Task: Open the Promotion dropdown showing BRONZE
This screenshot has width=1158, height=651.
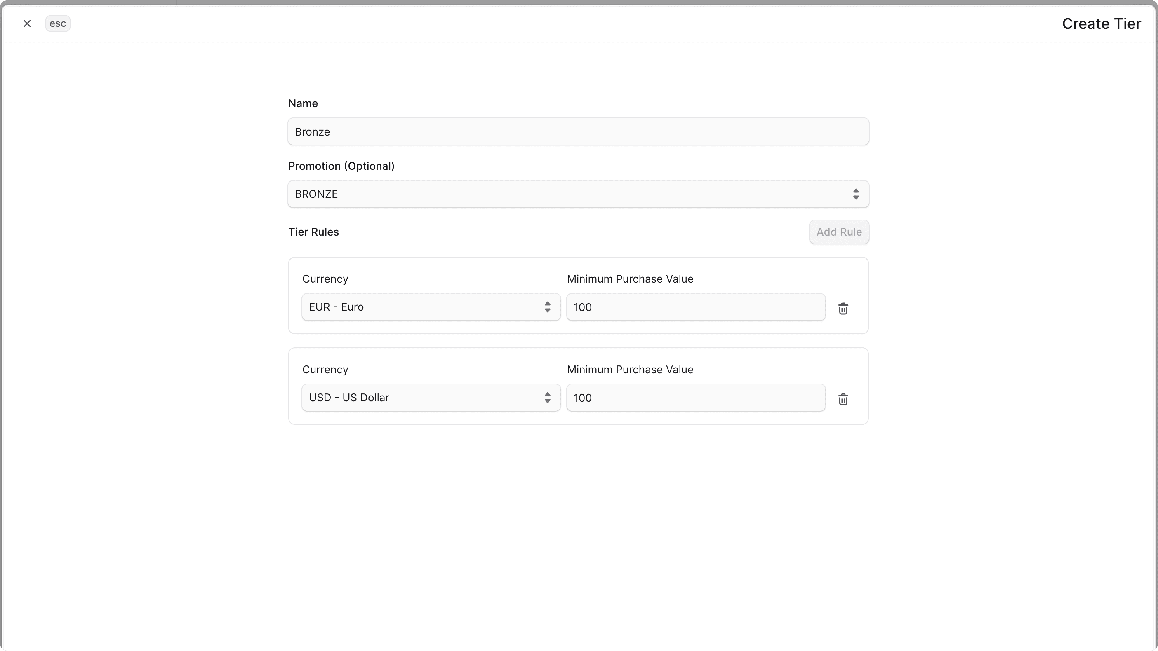Action: click(578, 194)
